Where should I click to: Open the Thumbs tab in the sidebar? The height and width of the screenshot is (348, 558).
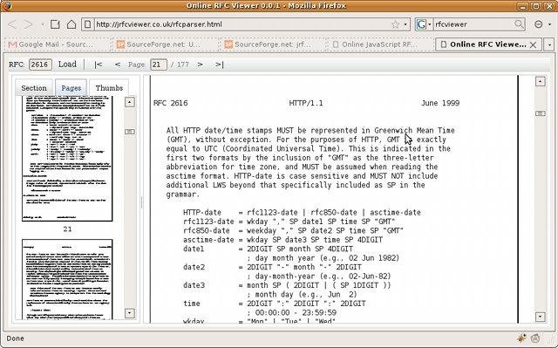point(109,88)
